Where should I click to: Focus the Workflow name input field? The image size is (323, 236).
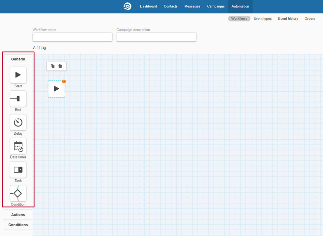coord(73,37)
